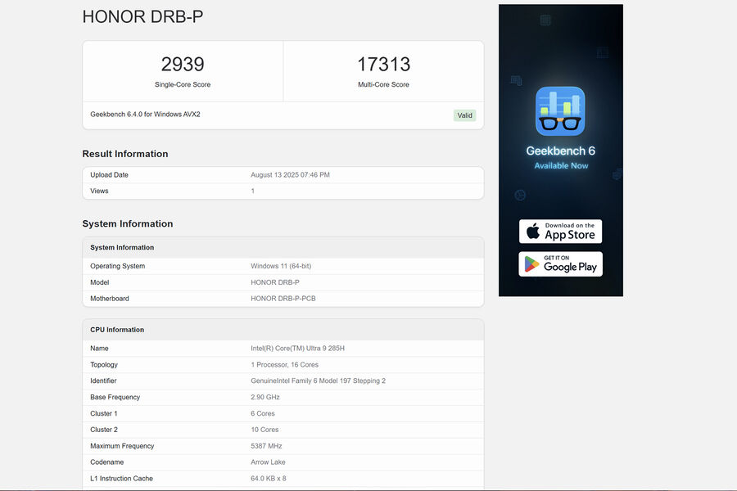Click the Multi-Core Score label
This screenshot has width=737, height=491.
(383, 84)
